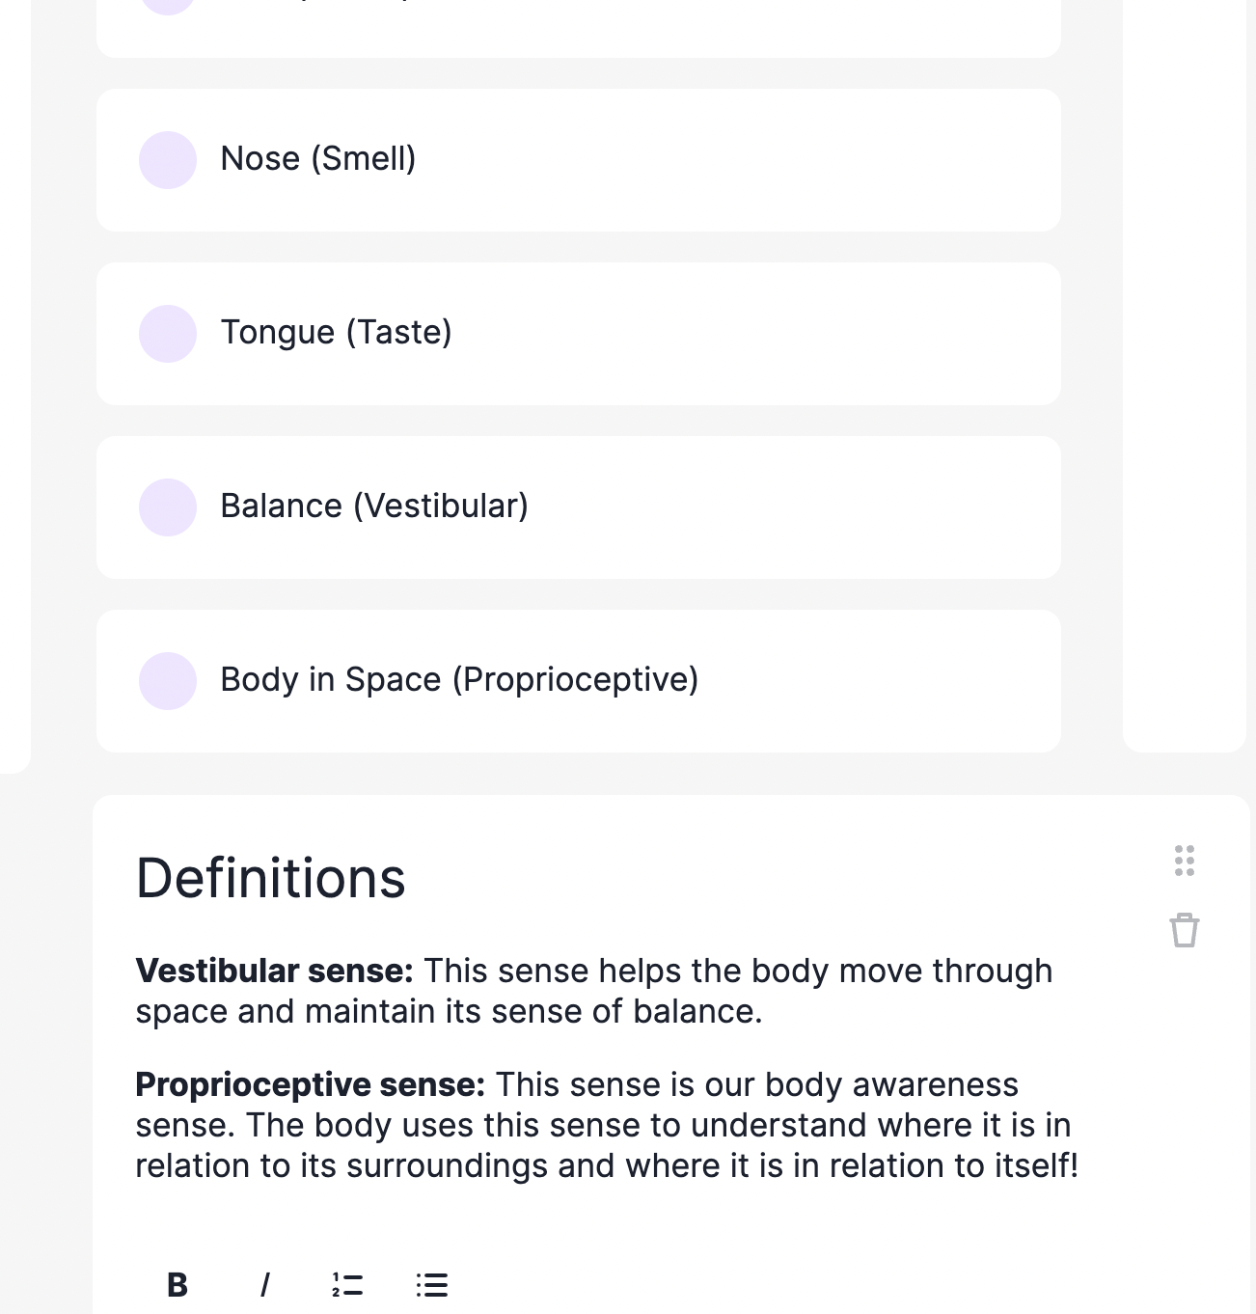Toggle bold formatting in the Definitions editor
This screenshot has width=1256, height=1314.
click(177, 1285)
